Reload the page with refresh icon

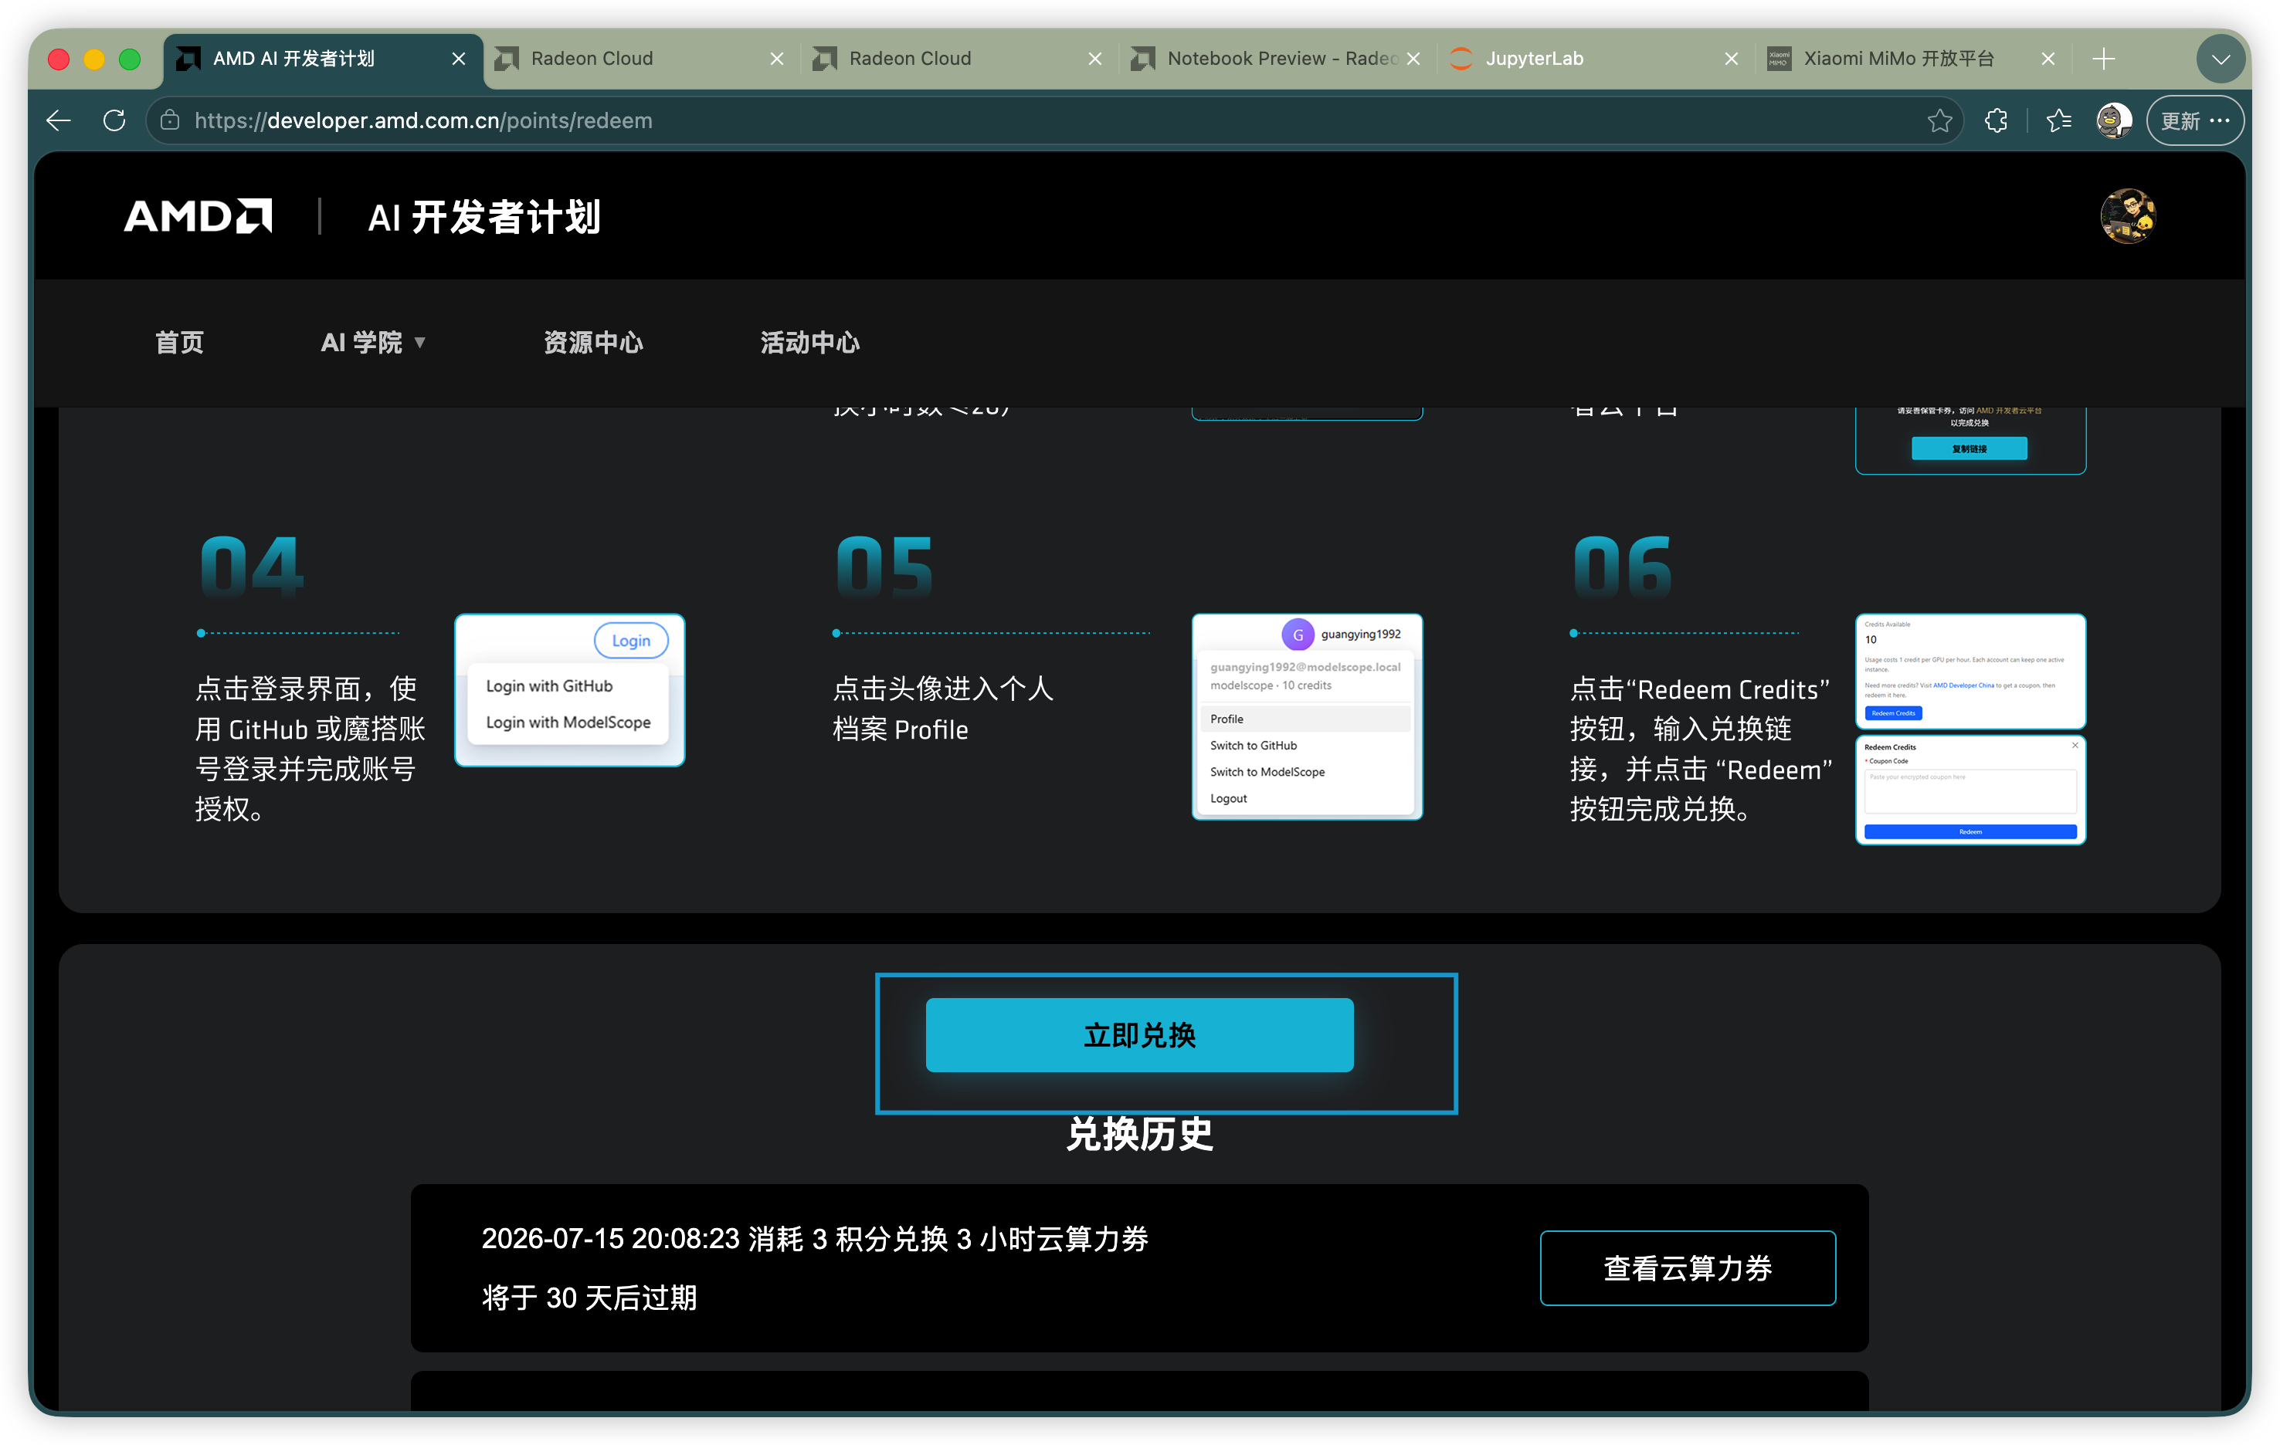pos(114,120)
